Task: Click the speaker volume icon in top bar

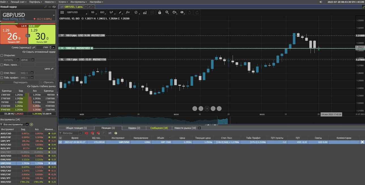Action: 321,2
